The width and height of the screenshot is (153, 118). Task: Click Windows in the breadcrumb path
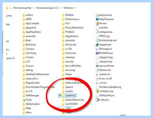(x=69, y=8)
